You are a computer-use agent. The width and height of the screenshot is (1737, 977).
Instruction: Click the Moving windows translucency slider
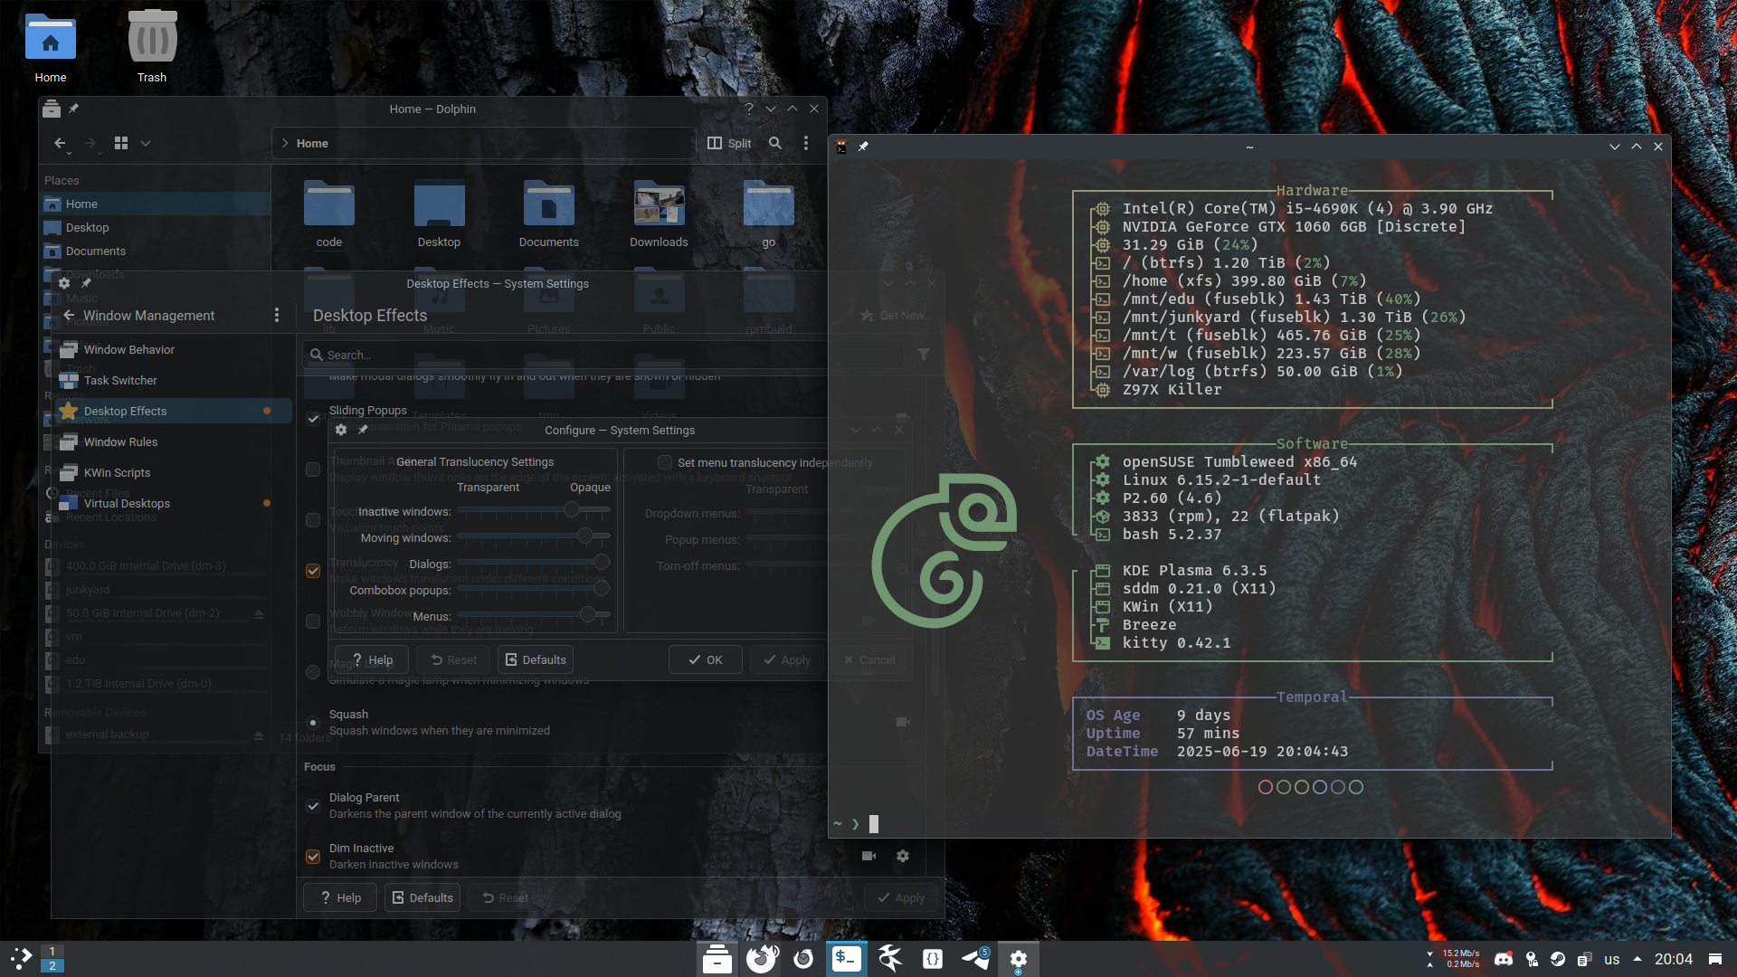(x=534, y=536)
